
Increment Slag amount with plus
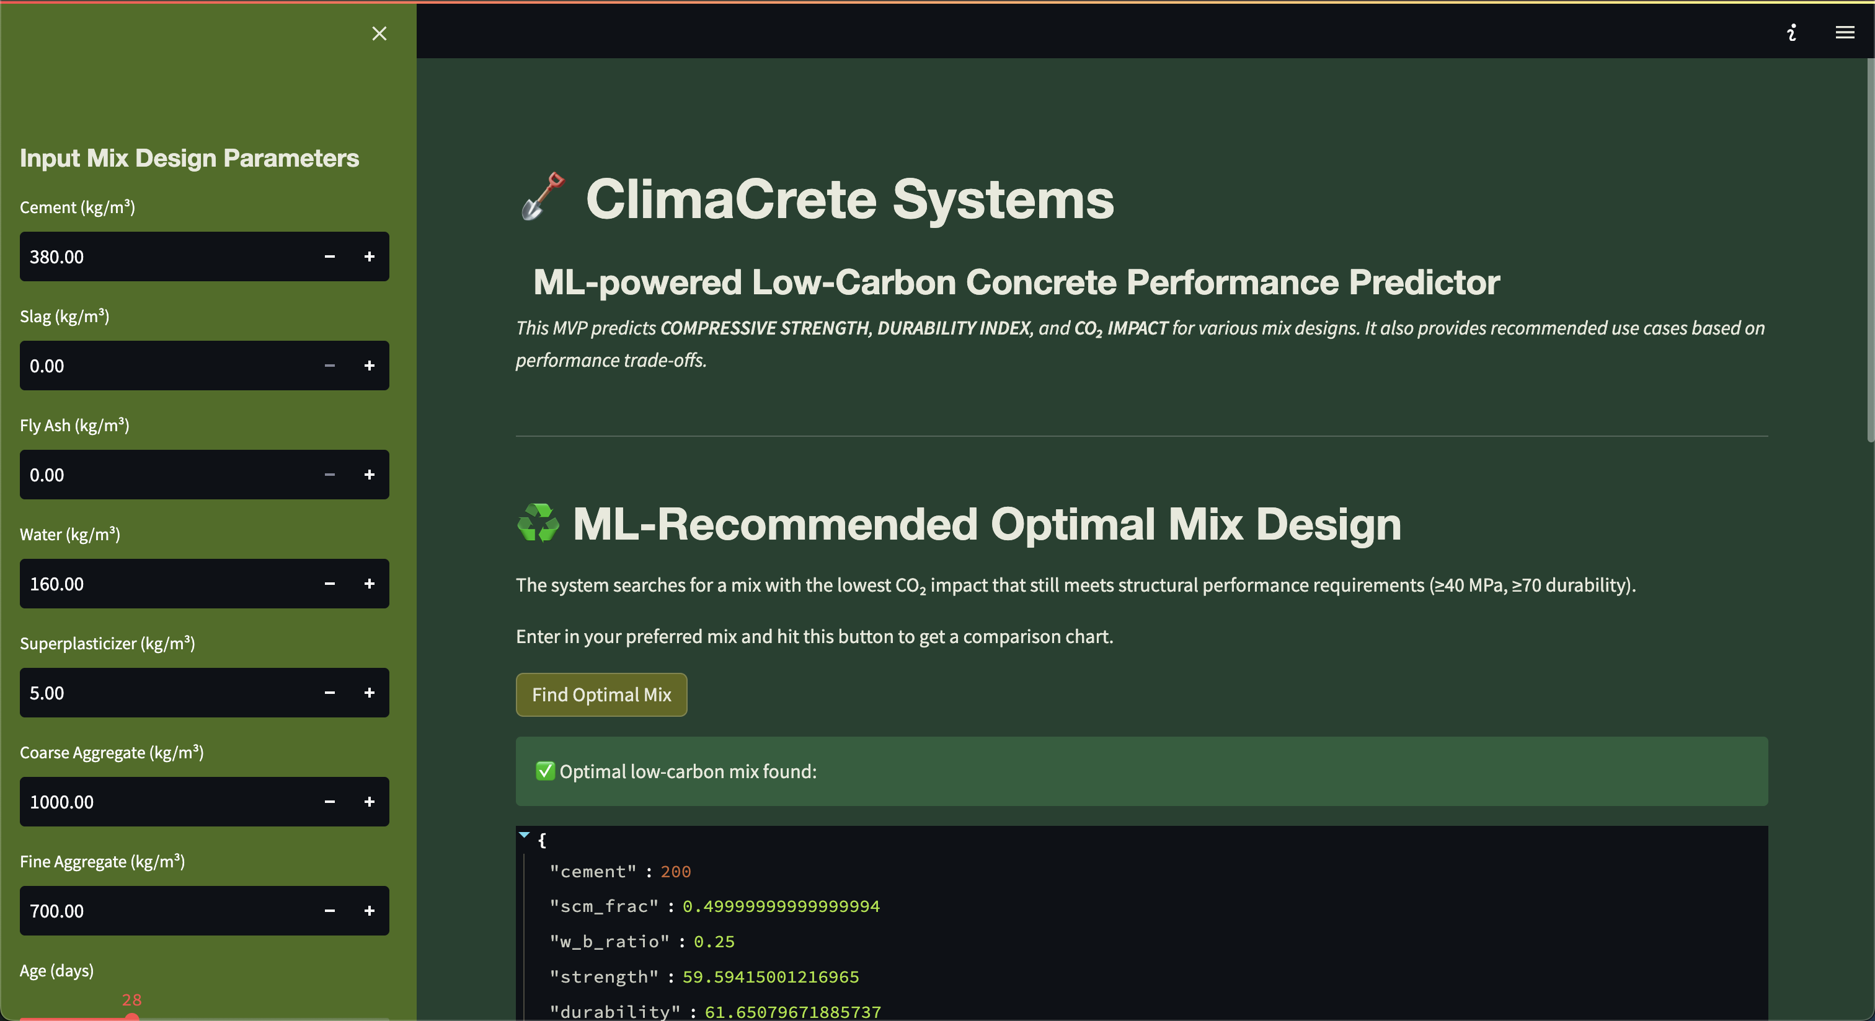pos(369,366)
